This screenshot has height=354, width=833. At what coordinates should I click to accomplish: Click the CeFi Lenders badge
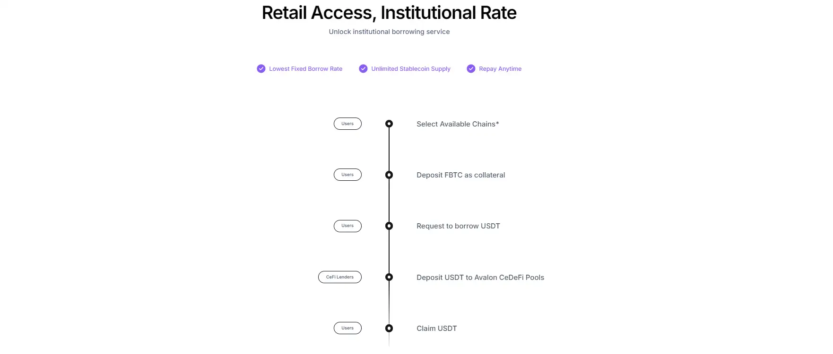click(x=340, y=277)
